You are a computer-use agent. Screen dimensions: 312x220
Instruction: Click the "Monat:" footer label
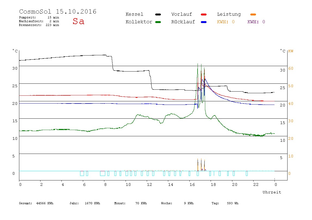click(120, 203)
